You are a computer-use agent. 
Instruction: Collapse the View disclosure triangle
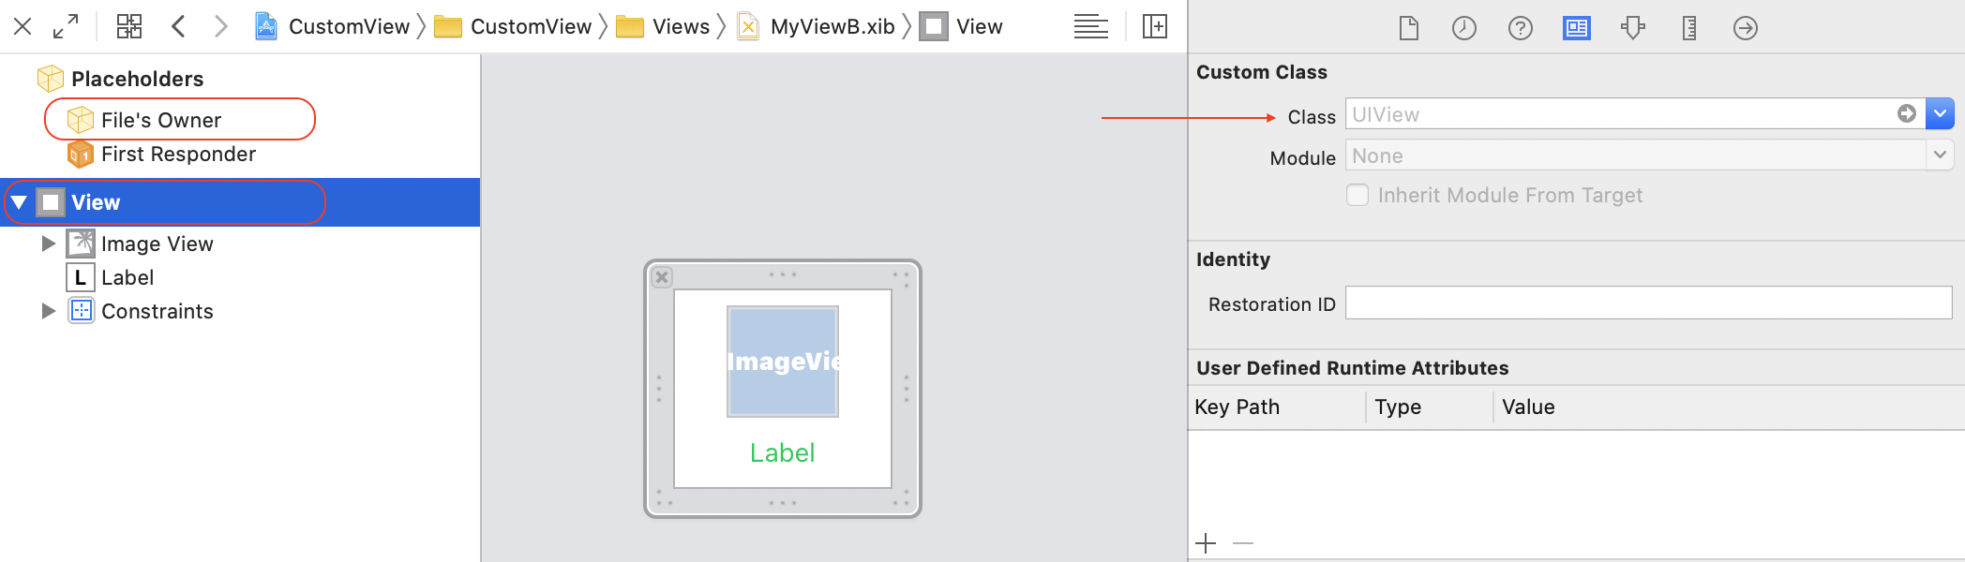pyautogui.click(x=19, y=202)
